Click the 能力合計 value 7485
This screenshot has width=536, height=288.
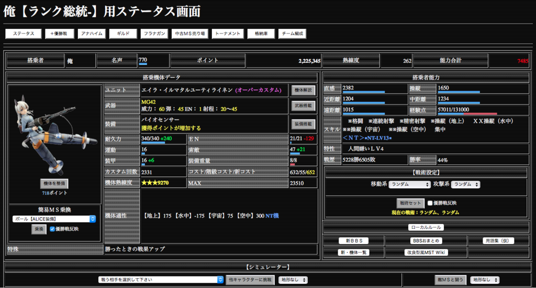pyautogui.click(x=523, y=61)
